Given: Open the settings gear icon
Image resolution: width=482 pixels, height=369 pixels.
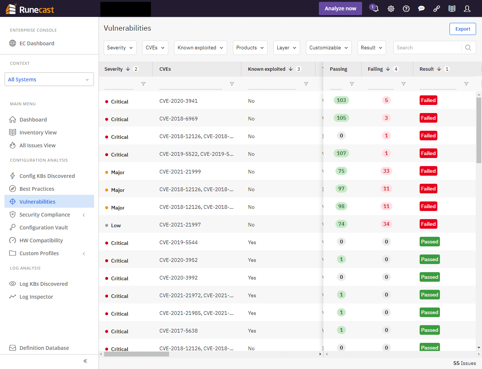Looking at the screenshot, I should coord(391,8).
